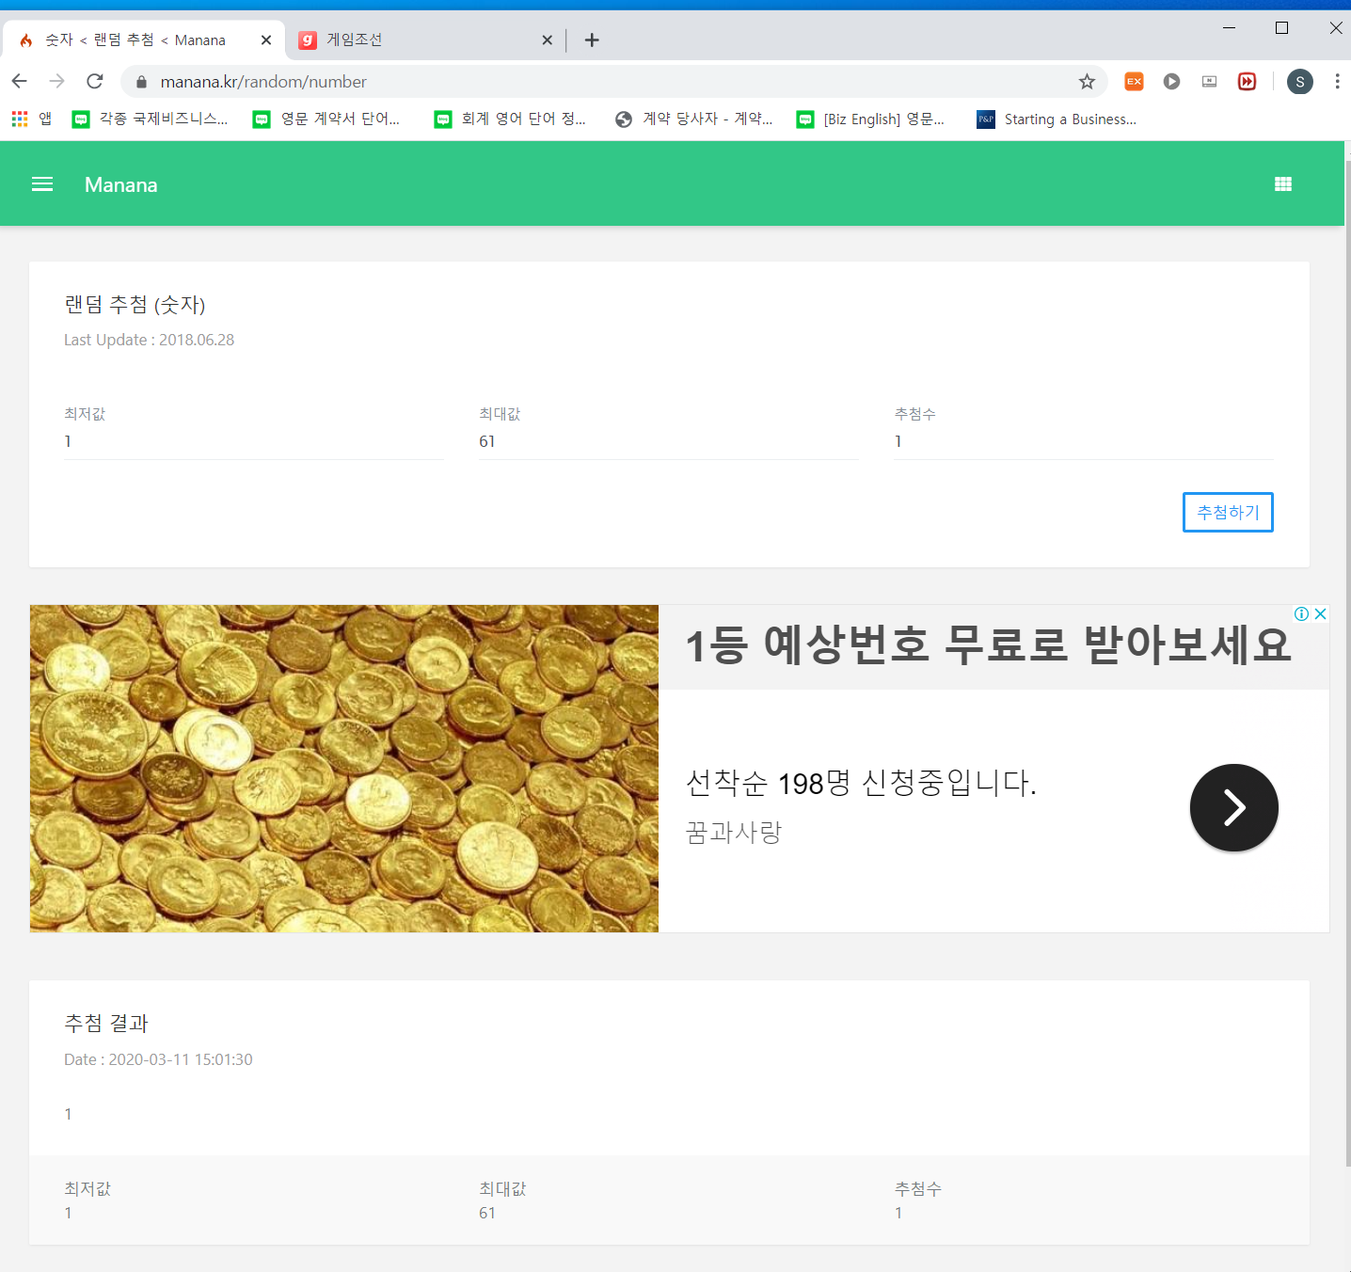Bookmark this page with the star icon
Image resolution: width=1351 pixels, height=1272 pixels.
coord(1087,82)
